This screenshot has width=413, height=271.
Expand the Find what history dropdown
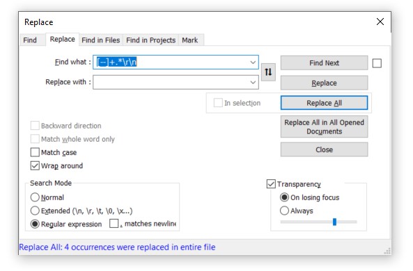tap(253, 63)
